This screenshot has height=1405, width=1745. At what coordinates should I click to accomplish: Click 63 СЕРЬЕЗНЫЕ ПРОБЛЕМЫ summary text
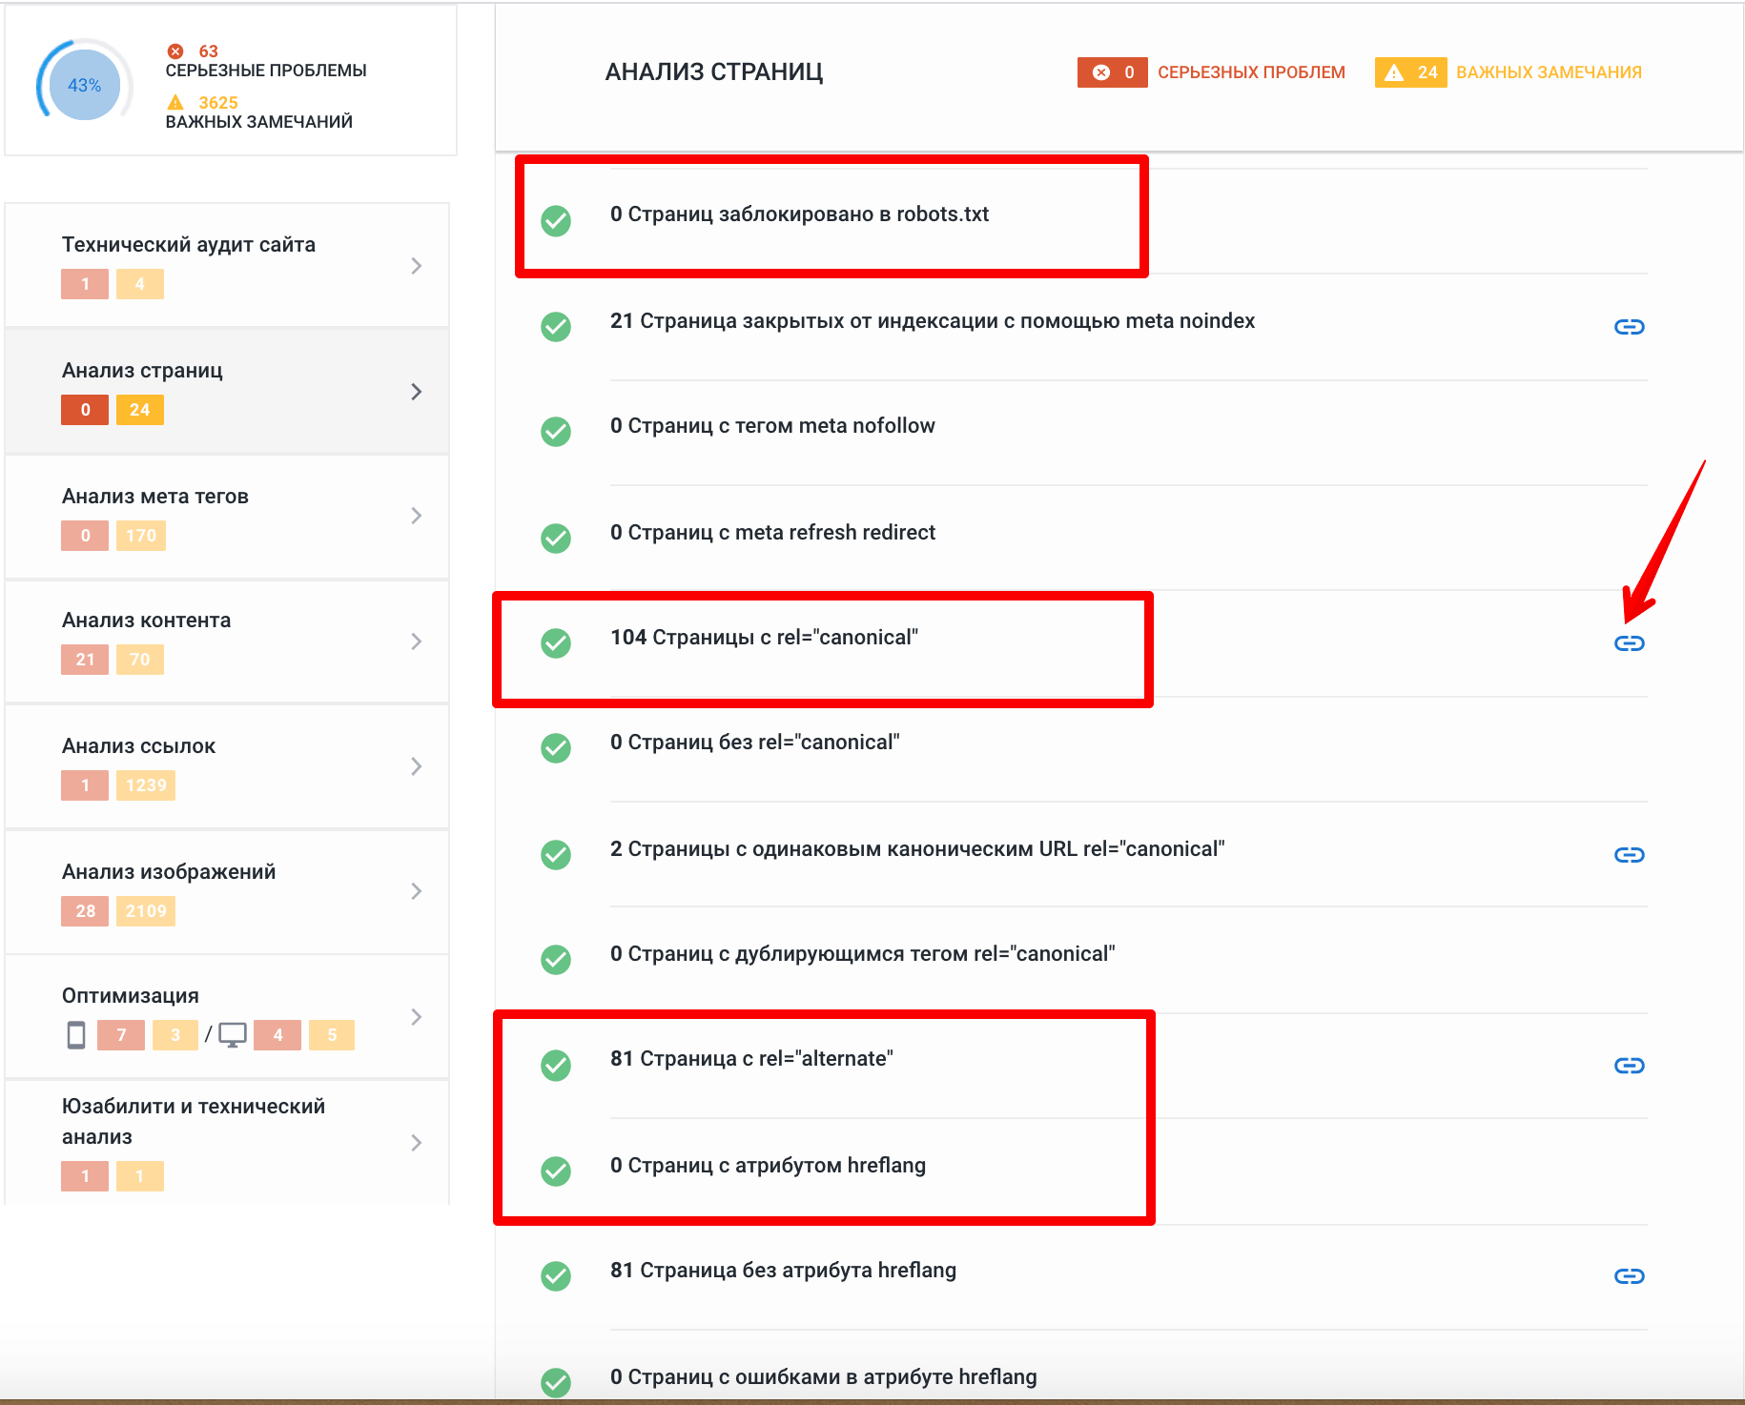[x=266, y=61]
